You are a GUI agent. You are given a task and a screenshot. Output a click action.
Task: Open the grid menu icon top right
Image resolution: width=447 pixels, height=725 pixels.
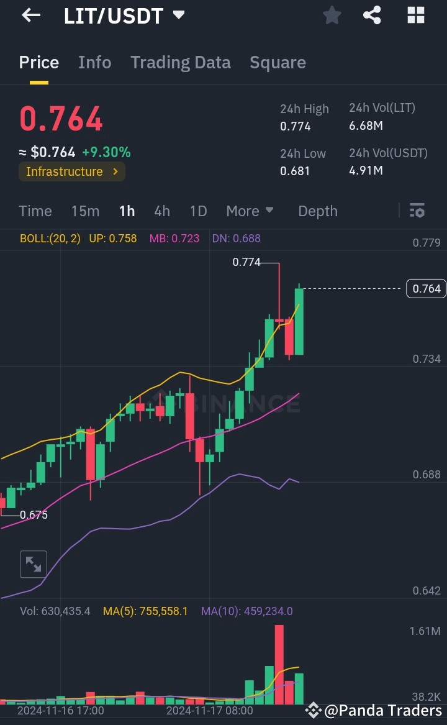pyautogui.click(x=415, y=16)
